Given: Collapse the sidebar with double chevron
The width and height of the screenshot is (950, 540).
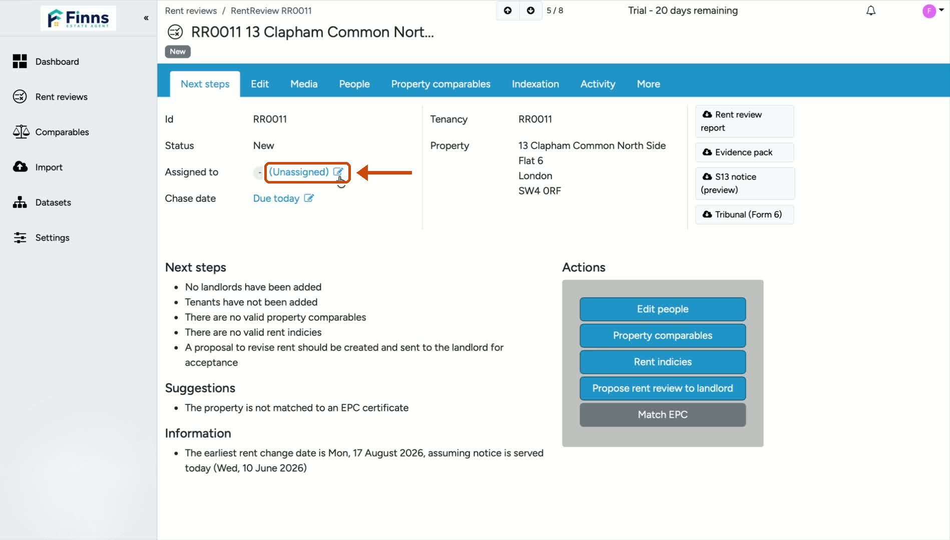Looking at the screenshot, I should point(146,18).
